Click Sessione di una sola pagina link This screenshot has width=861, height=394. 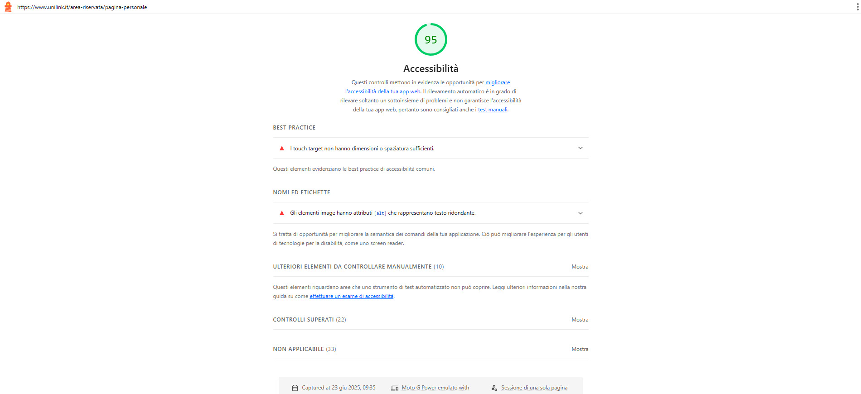point(534,388)
